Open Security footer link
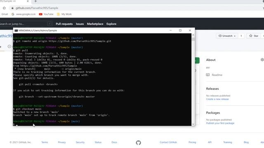 [80, 142]
